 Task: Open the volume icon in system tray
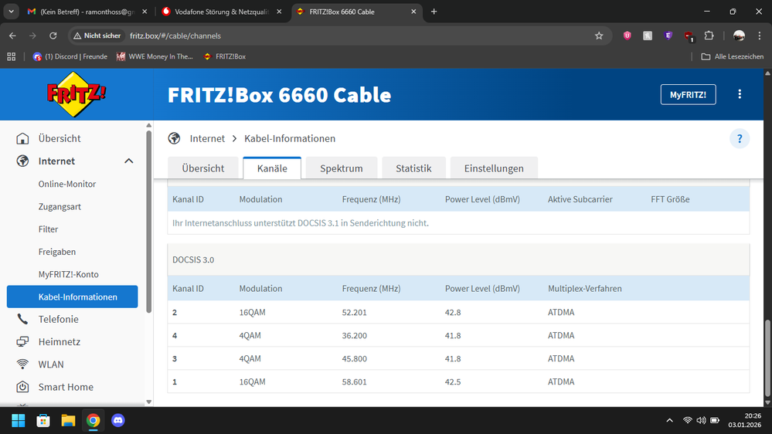pos(701,420)
